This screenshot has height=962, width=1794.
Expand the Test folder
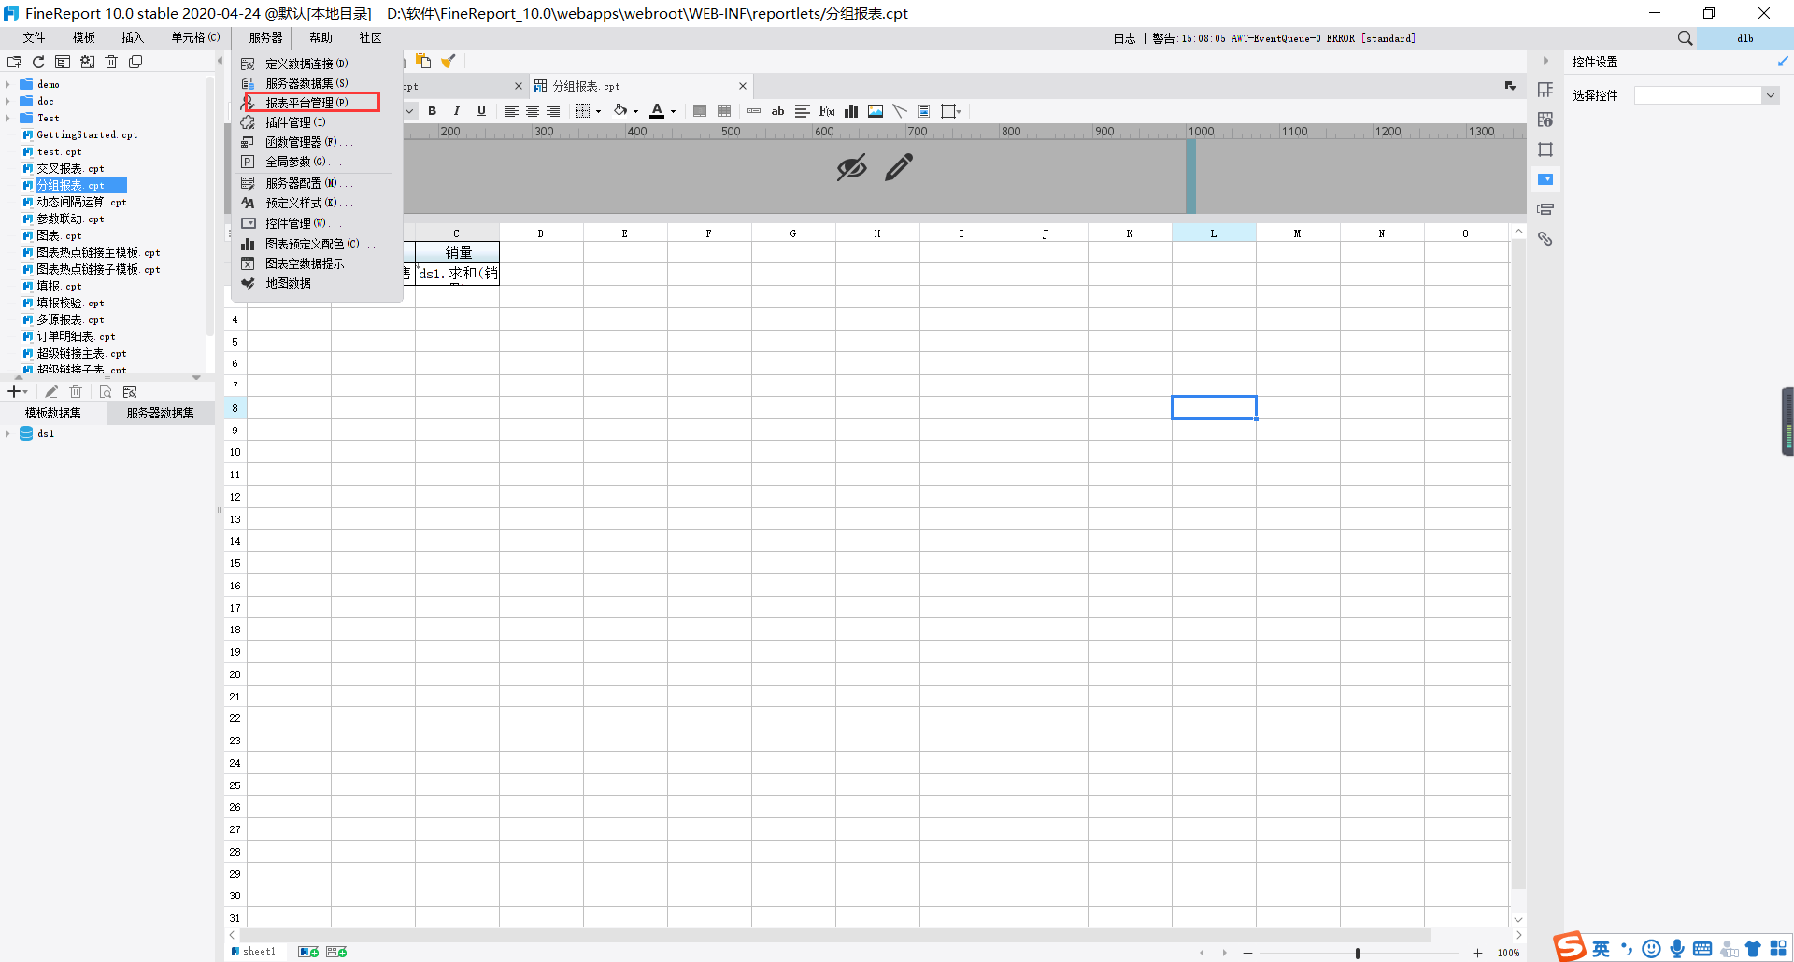click(8, 118)
